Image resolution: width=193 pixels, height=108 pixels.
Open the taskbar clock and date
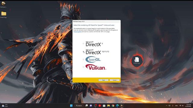pyautogui.click(x=188, y=106)
